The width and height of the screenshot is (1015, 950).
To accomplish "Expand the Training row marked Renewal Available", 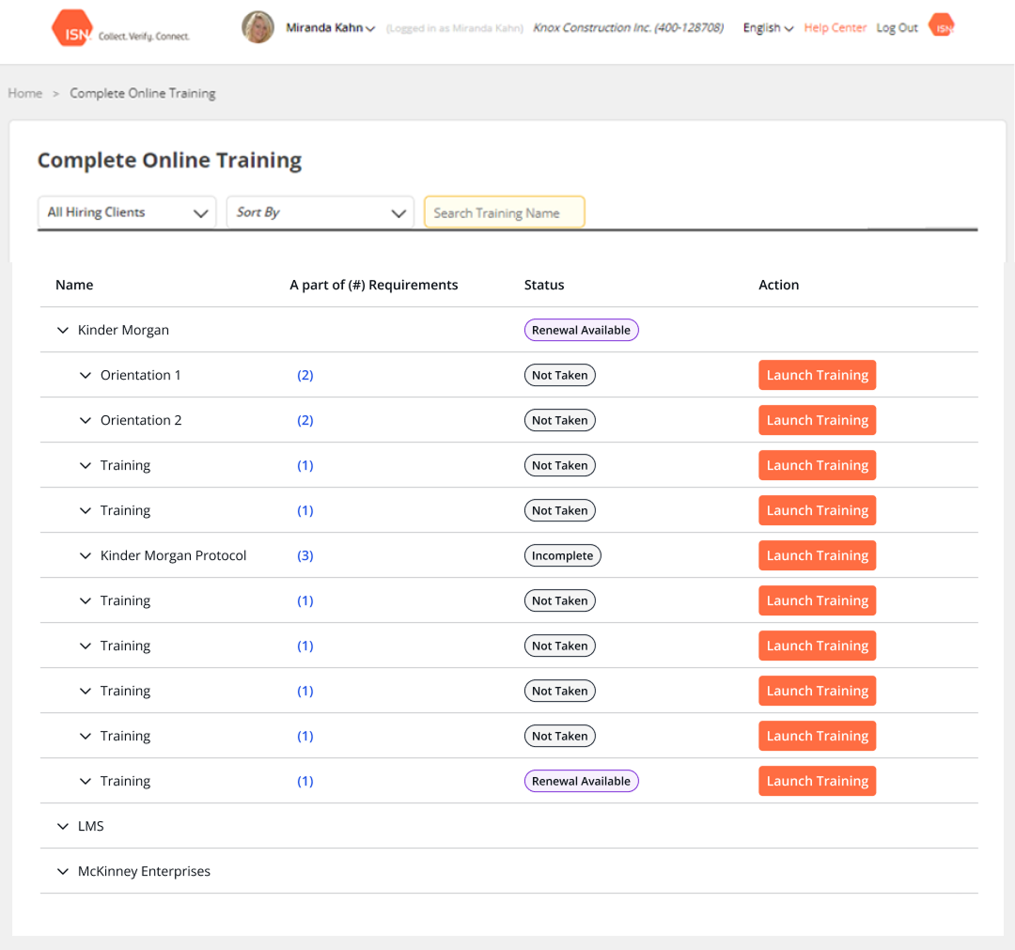I will (x=86, y=781).
